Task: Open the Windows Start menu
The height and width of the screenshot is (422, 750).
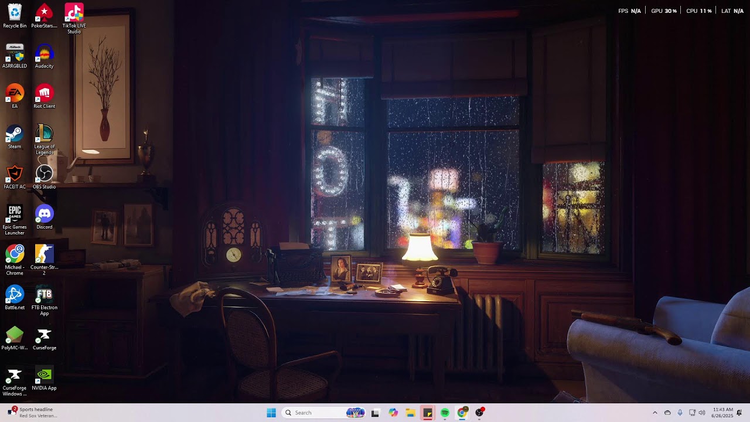Action: pyautogui.click(x=271, y=413)
